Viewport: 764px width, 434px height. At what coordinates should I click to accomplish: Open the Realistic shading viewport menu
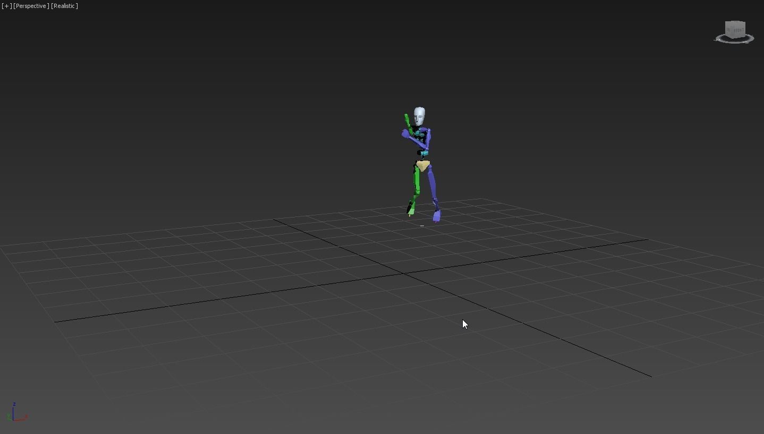point(64,6)
